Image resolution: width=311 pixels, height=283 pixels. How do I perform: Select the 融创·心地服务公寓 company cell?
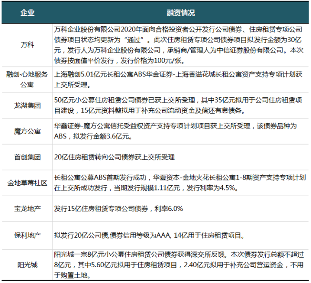[x=27, y=80]
